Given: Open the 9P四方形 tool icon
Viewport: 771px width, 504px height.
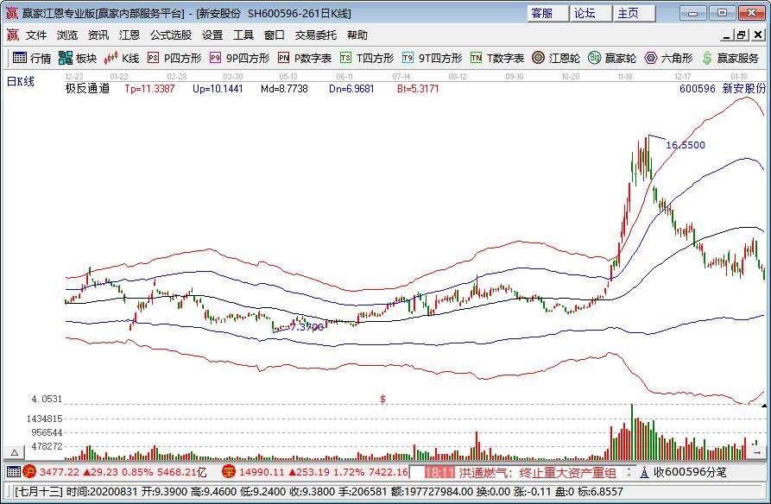Looking at the screenshot, I should click(216, 59).
